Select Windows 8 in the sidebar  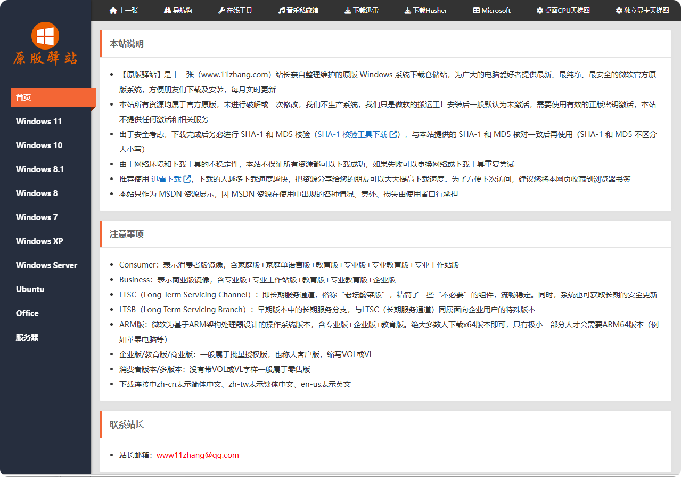point(37,193)
